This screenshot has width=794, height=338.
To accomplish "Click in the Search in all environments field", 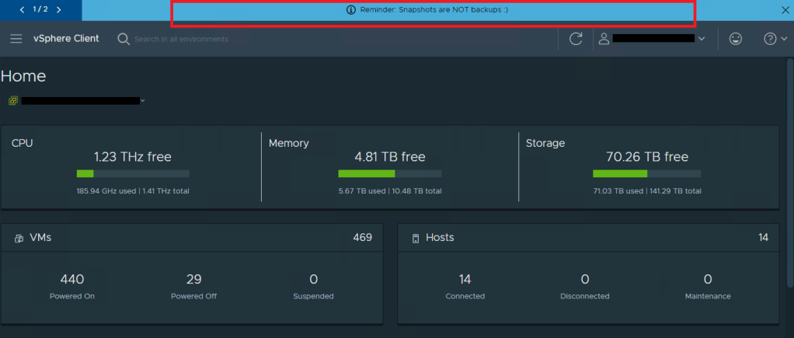I will pyautogui.click(x=202, y=39).
